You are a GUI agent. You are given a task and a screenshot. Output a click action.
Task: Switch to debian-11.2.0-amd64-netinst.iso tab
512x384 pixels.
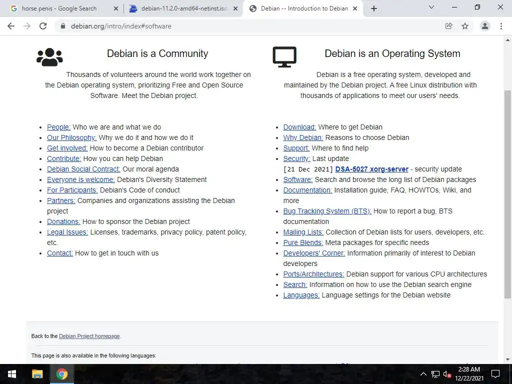tap(184, 8)
